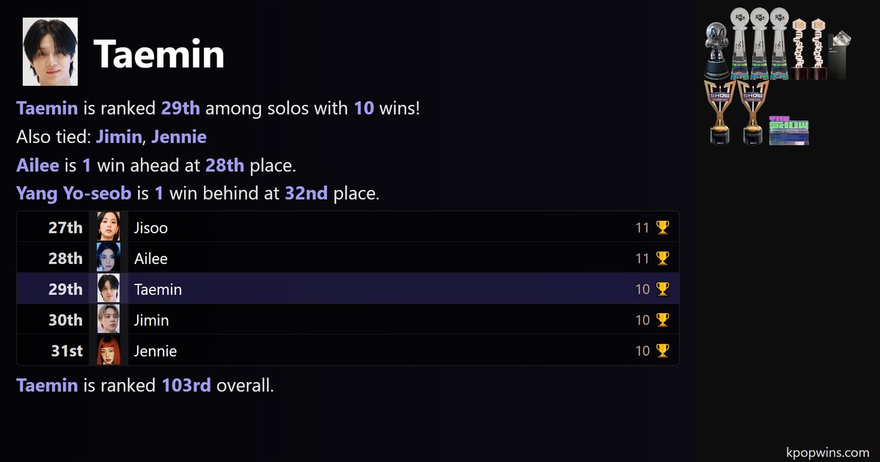
Task: Click Jisoo's avatar in the ranking table
Action: pyautogui.click(x=109, y=228)
